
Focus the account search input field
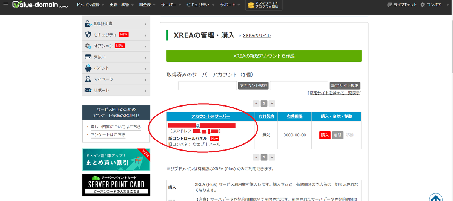pos(208,85)
